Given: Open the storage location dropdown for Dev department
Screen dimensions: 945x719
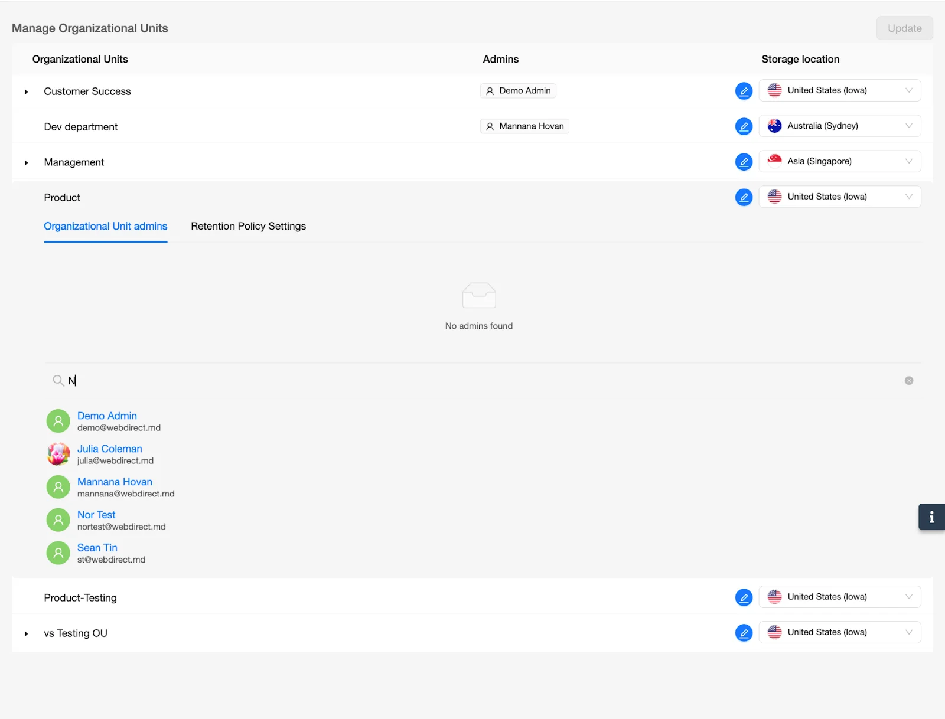Looking at the screenshot, I should 840,125.
